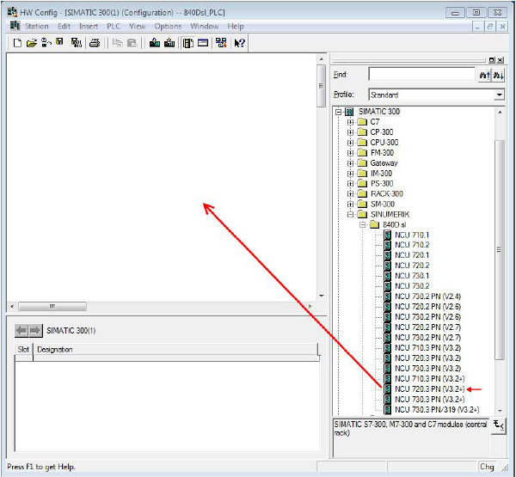Click the Open ONLINE toolbar icon
Image resolution: width=516 pixels, height=477 pixels.
click(46, 43)
